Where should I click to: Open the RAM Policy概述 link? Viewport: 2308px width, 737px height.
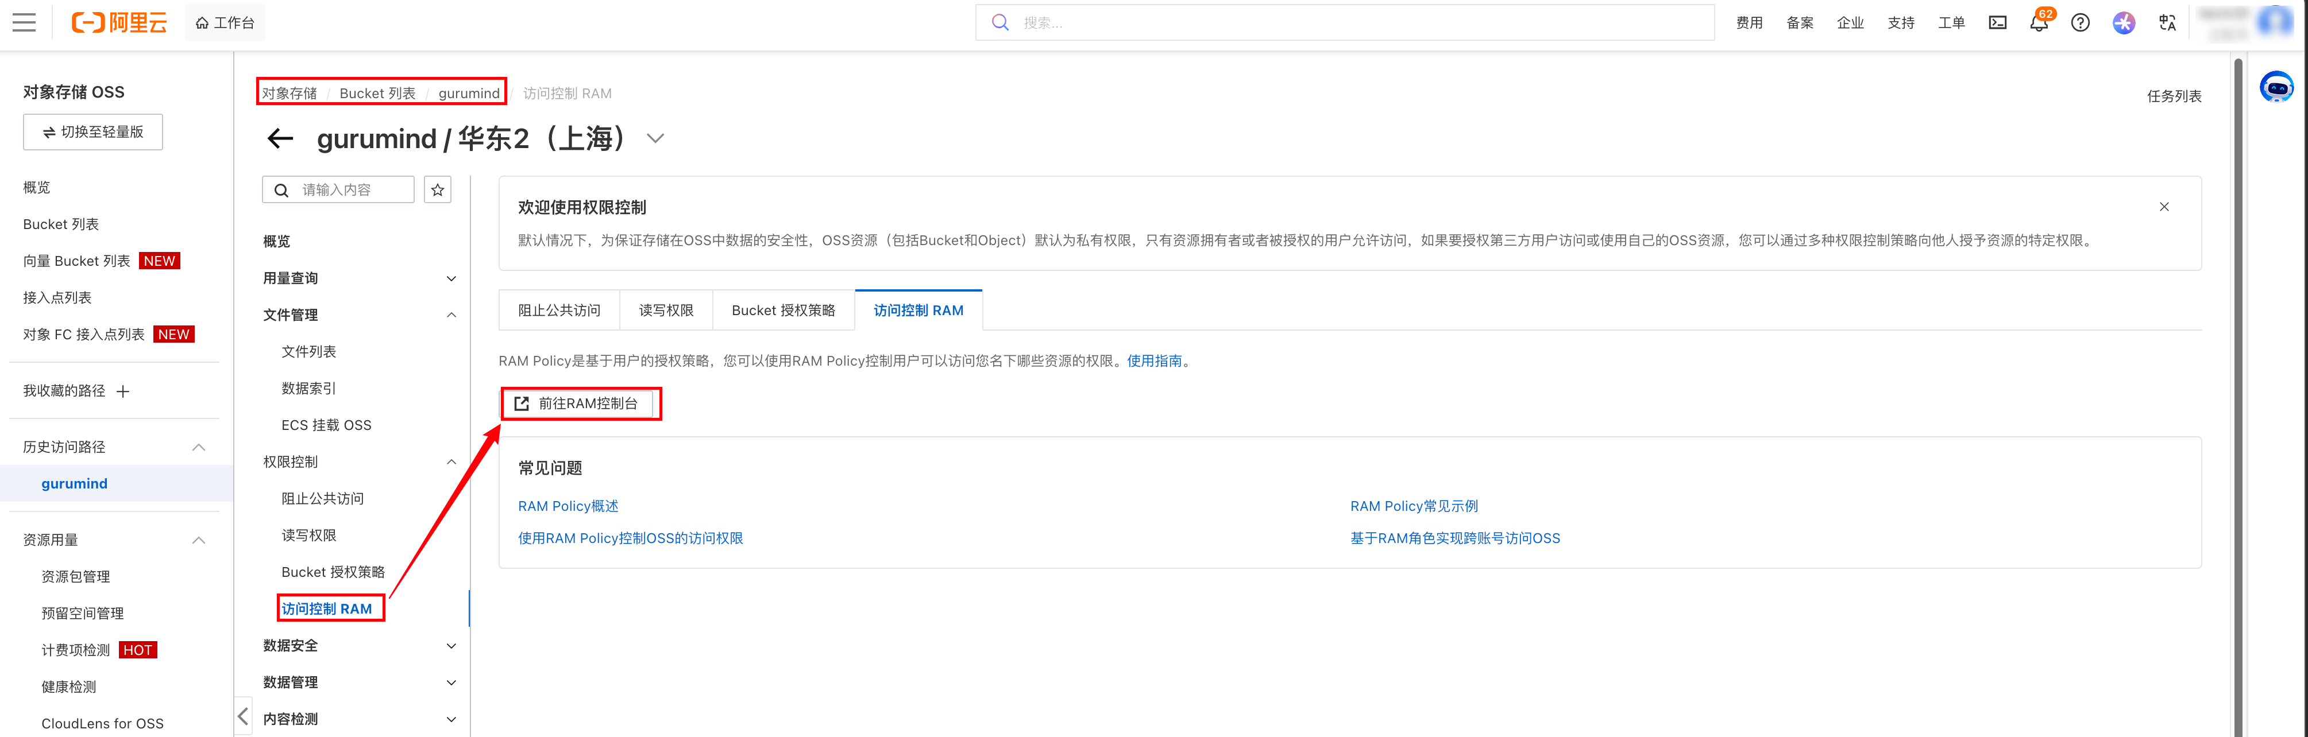pos(568,506)
